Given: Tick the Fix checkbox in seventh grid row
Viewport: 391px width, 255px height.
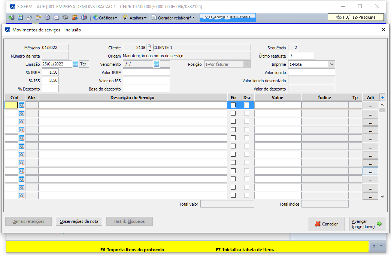Looking at the screenshot, I should pyautogui.click(x=233, y=154).
